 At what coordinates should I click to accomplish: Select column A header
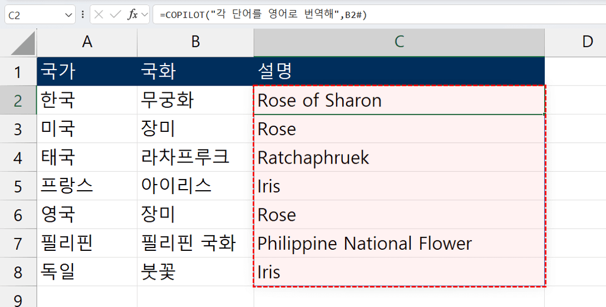[87, 42]
